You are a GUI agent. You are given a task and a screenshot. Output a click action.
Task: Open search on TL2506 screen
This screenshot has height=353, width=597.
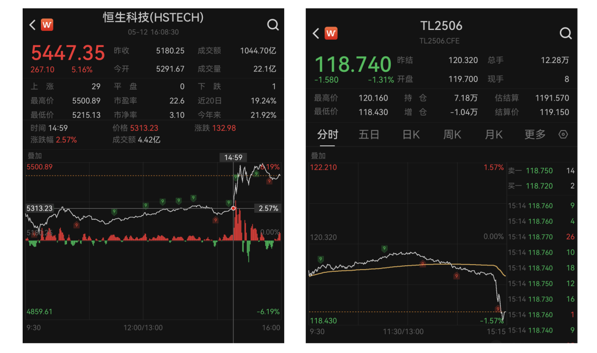pos(565,34)
